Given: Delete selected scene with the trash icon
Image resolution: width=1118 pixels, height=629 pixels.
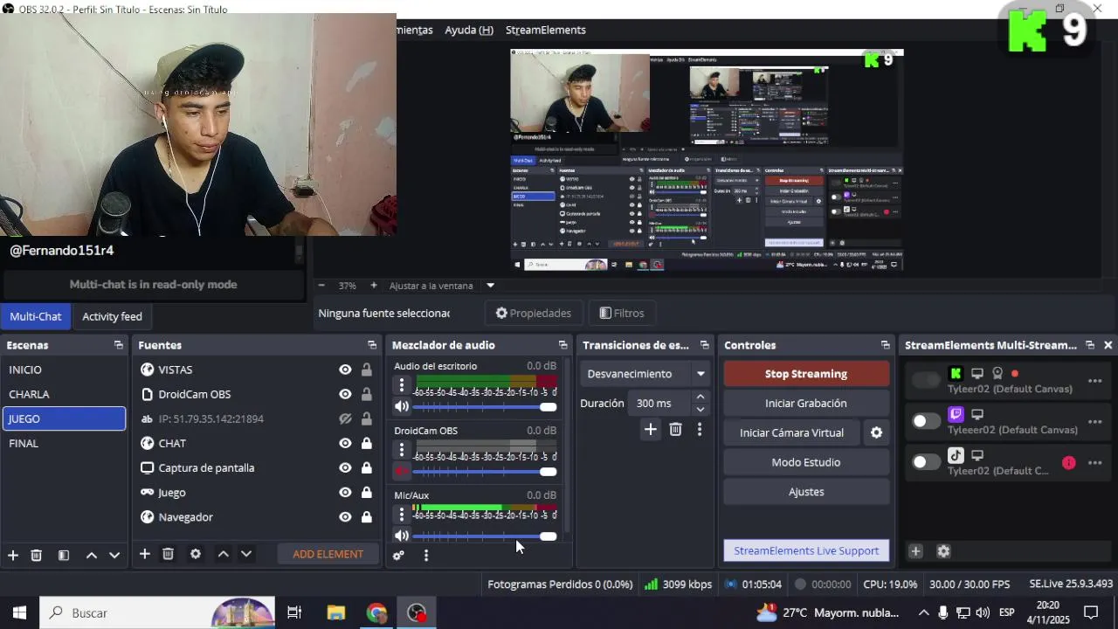Looking at the screenshot, I should tap(37, 555).
